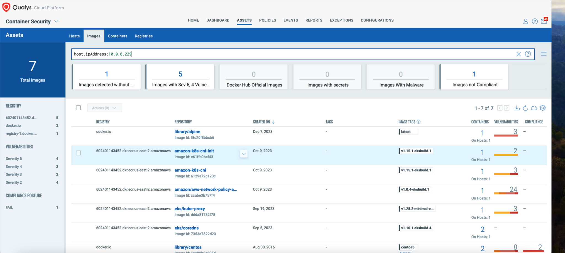Screen dimensions: 565x253
Task: Open the hamburger menu beside the search bar
Action: click(543, 54)
